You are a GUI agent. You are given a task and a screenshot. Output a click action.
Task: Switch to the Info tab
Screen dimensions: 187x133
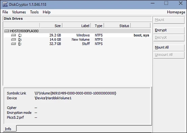pos(10,129)
